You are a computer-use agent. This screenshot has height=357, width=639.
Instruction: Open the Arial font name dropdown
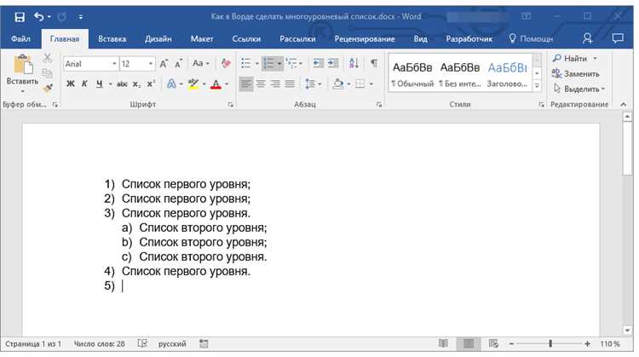114,64
